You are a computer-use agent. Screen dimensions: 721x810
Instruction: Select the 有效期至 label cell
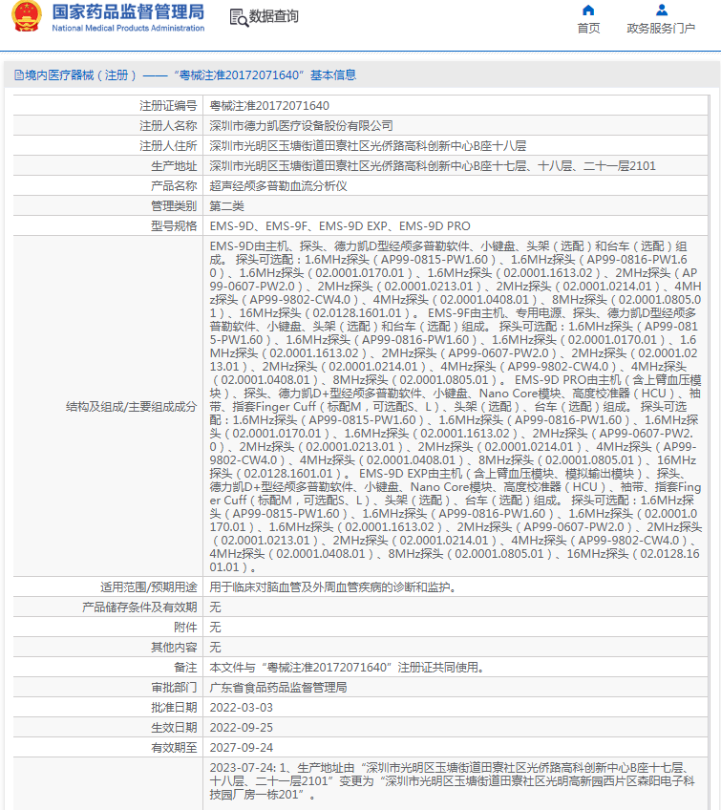(x=108, y=748)
